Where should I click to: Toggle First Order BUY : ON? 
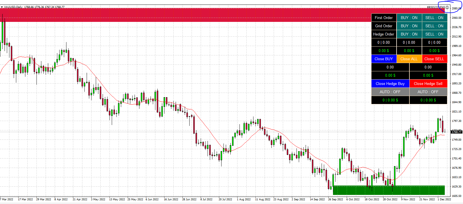[409, 18]
